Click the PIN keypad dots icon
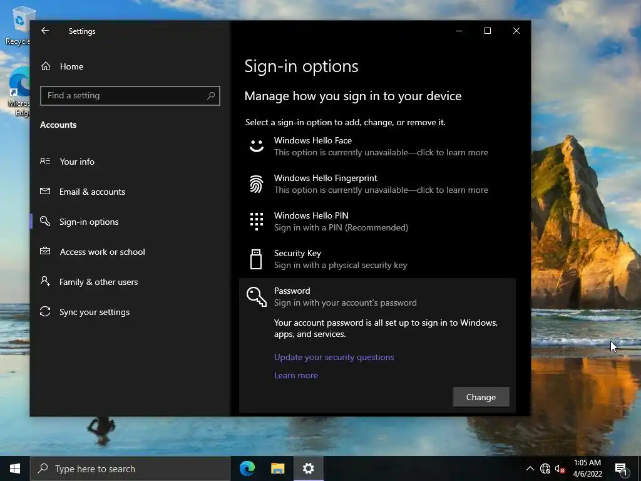Image resolution: width=641 pixels, height=481 pixels. click(x=256, y=221)
